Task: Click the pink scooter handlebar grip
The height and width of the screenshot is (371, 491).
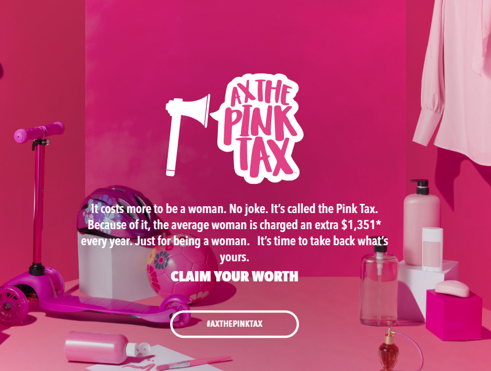Action: click(39, 132)
